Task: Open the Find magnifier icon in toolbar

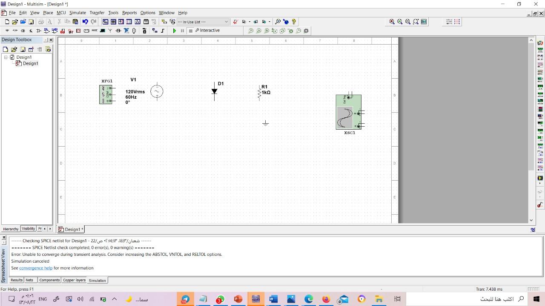Action: tap(278, 22)
